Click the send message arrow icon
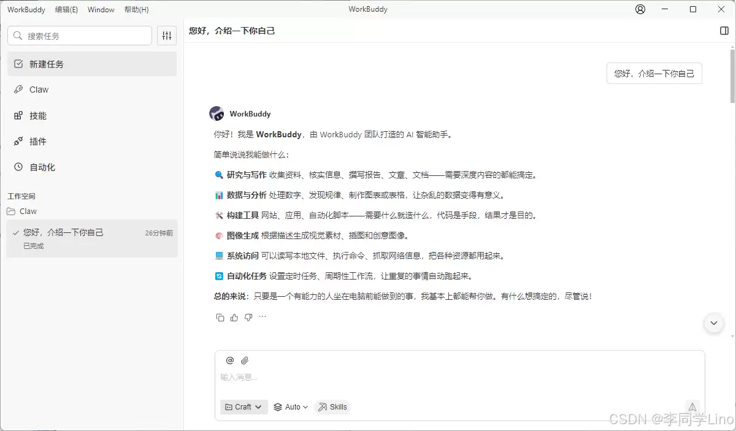Viewport: 736px width, 431px height. point(692,406)
